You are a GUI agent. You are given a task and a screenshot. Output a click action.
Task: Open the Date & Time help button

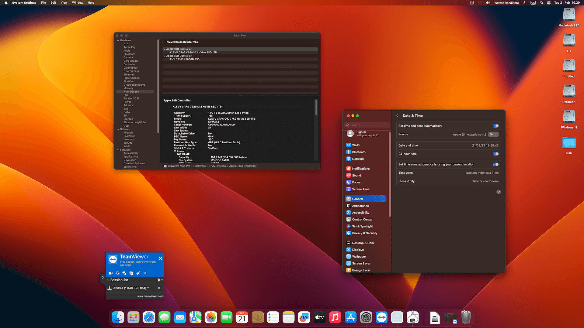tap(499, 192)
